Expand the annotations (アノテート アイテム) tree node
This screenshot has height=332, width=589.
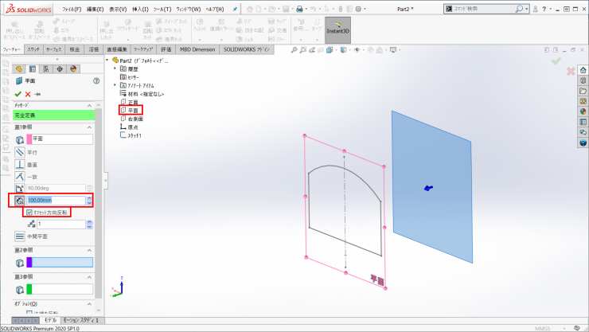click(115, 86)
